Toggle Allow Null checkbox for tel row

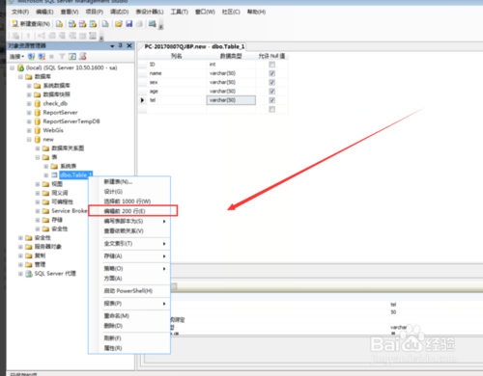pyautogui.click(x=272, y=100)
